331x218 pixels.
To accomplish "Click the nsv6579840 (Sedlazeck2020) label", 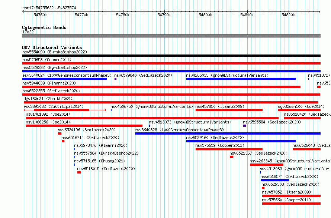I will (143, 75).
